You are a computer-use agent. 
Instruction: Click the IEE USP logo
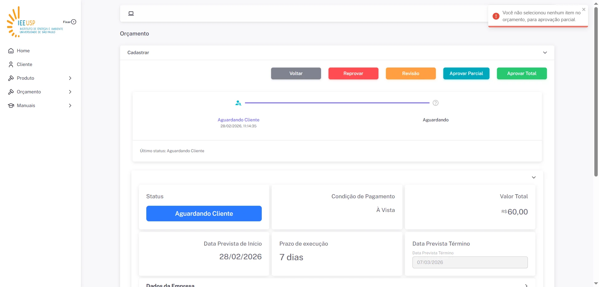(x=35, y=22)
